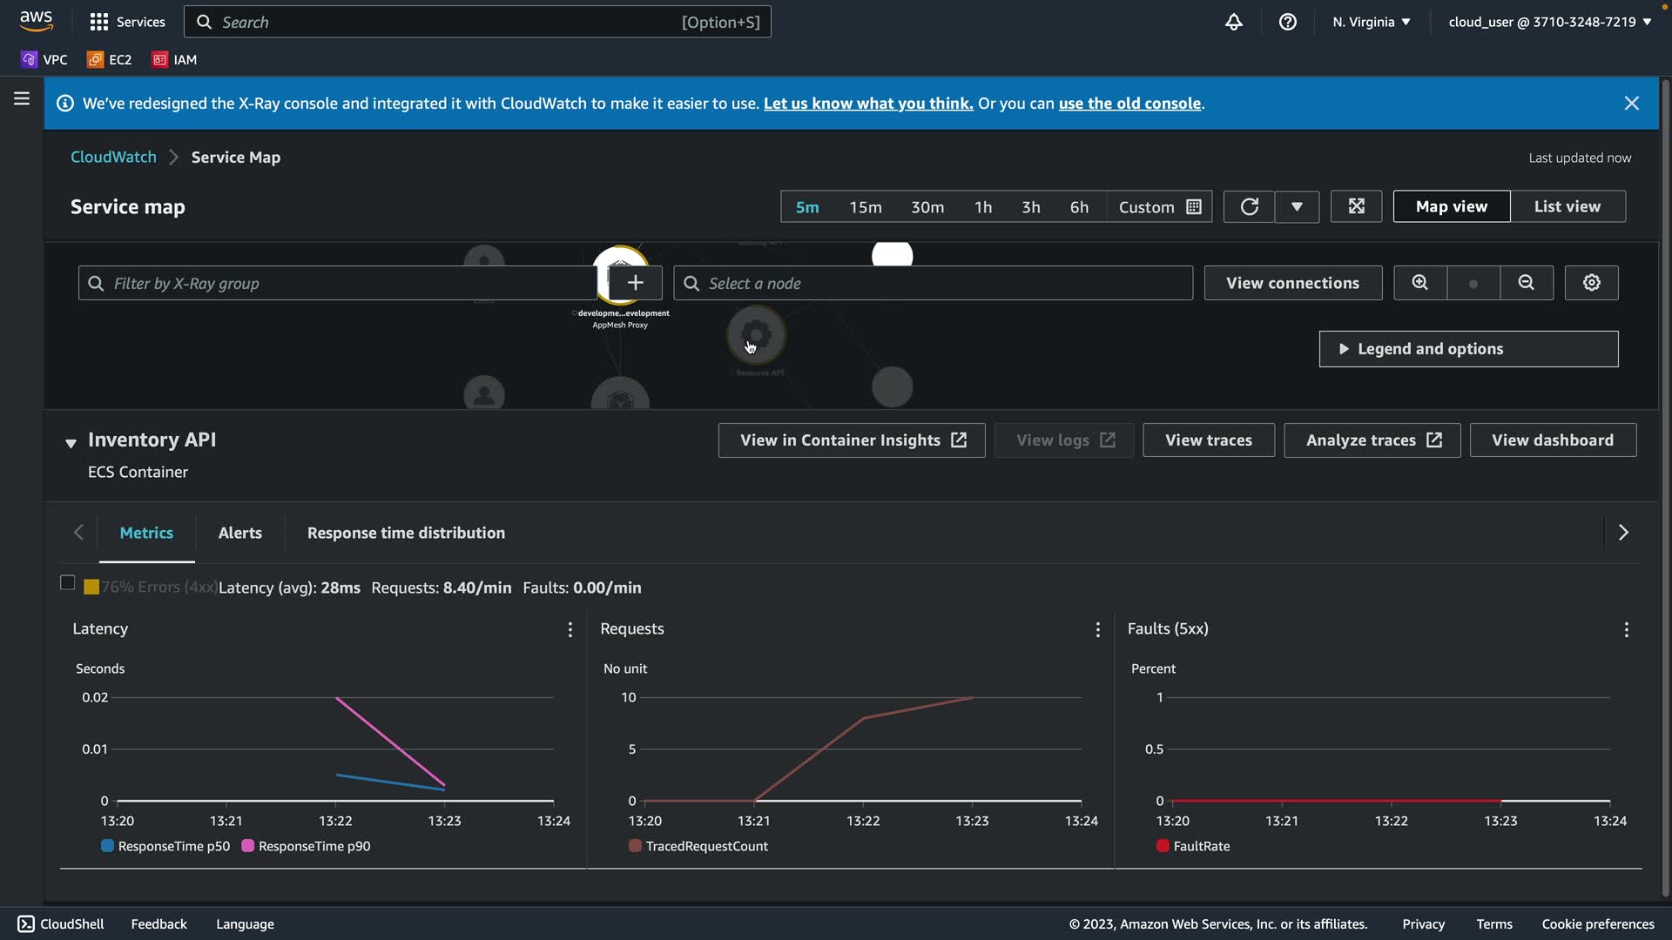1672x940 pixels.
Task: Switch to List view
Action: click(x=1567, y=206)
